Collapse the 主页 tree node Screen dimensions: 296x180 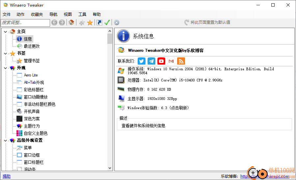coord(5,32)
